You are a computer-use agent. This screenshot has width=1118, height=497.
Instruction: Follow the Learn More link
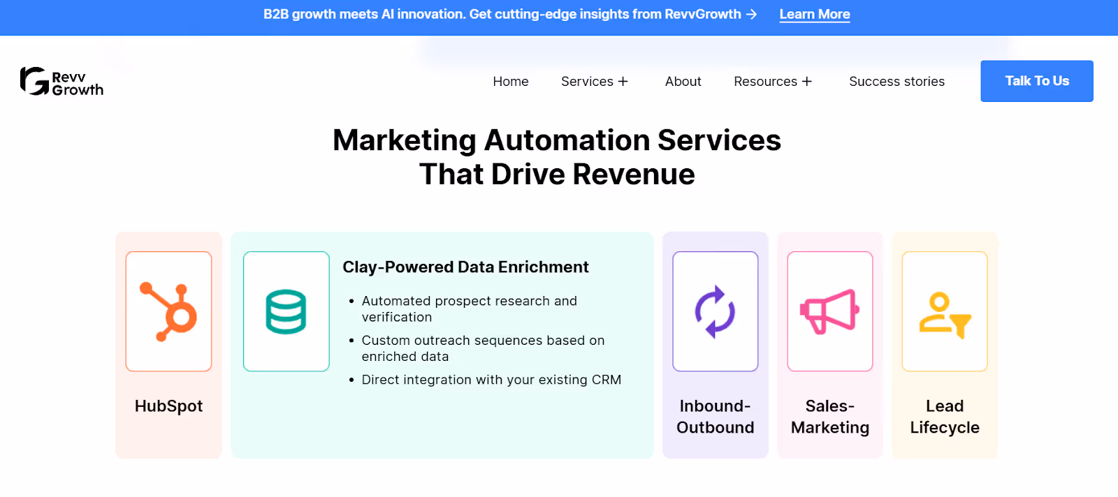tap(815, 14)
